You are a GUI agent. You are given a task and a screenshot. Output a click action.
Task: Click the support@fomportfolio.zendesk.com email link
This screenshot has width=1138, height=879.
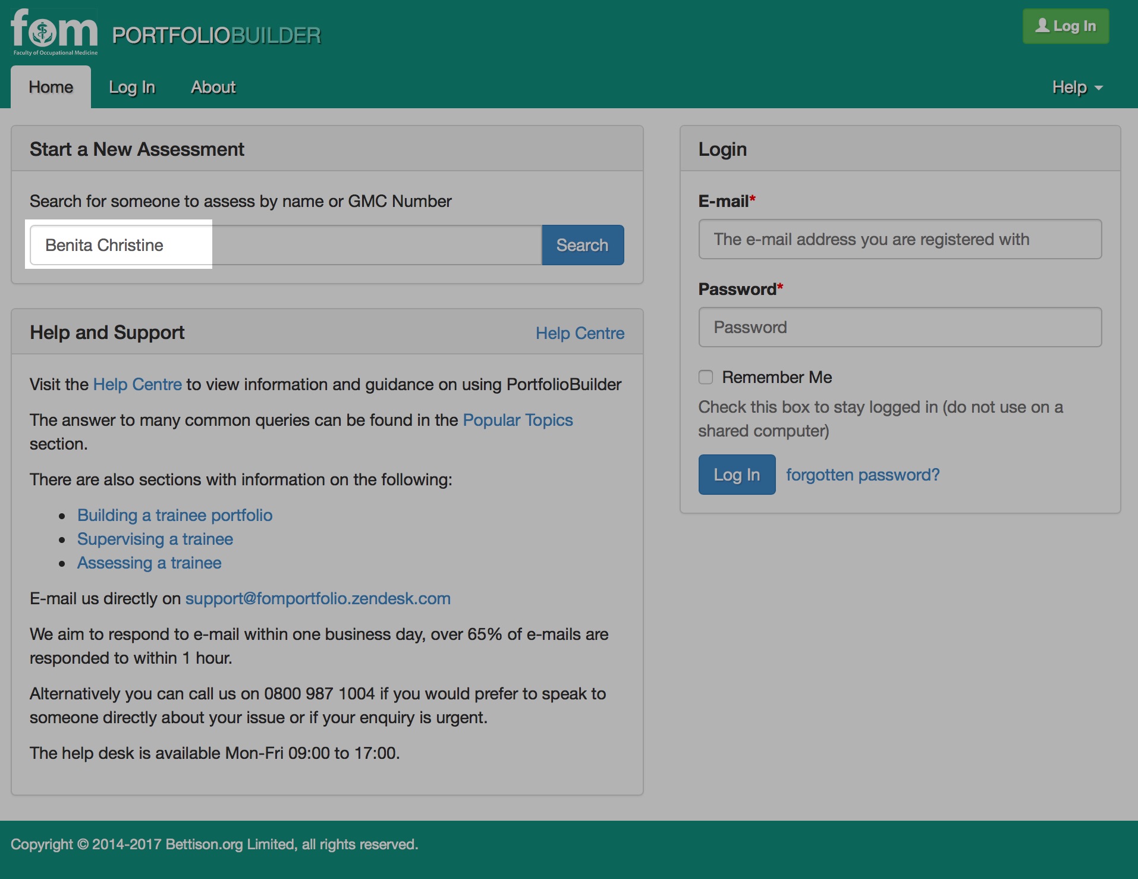[x=318, y=599]
